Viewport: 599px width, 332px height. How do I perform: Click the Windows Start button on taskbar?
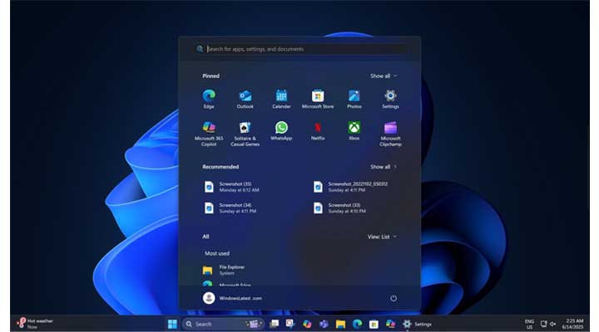tap(172, 324)
